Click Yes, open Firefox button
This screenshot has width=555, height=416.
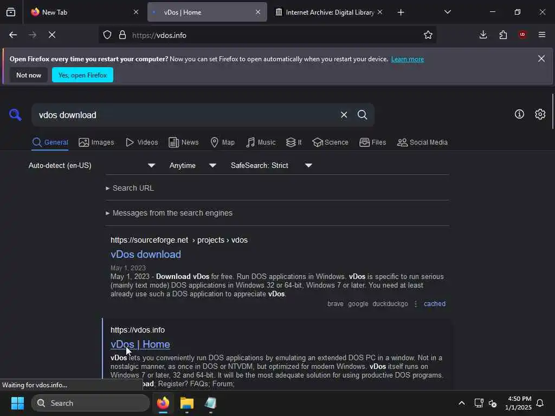pyautogui.click(x=82, y=75)
